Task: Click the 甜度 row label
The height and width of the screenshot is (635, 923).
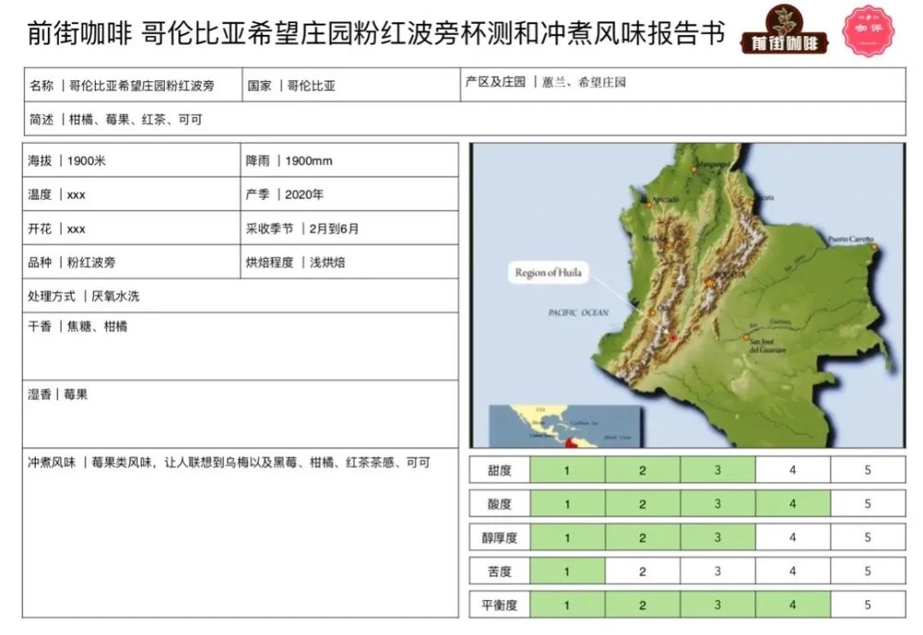Action: click(x=500, y=470)
